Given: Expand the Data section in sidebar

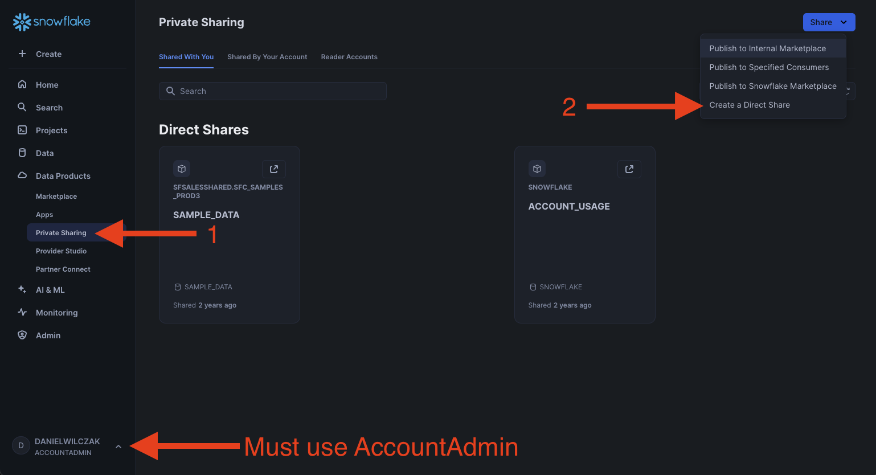Looking at the screenshot, I should [x=44, y=153].
